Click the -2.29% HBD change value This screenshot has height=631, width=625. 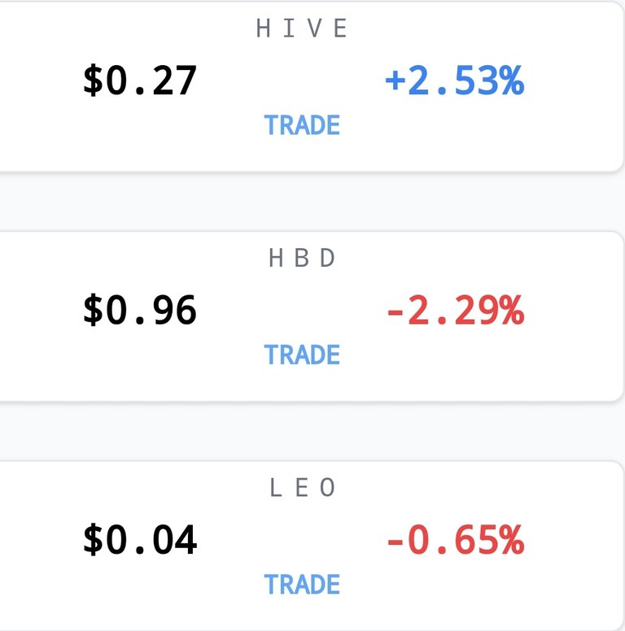coord(455,310)
